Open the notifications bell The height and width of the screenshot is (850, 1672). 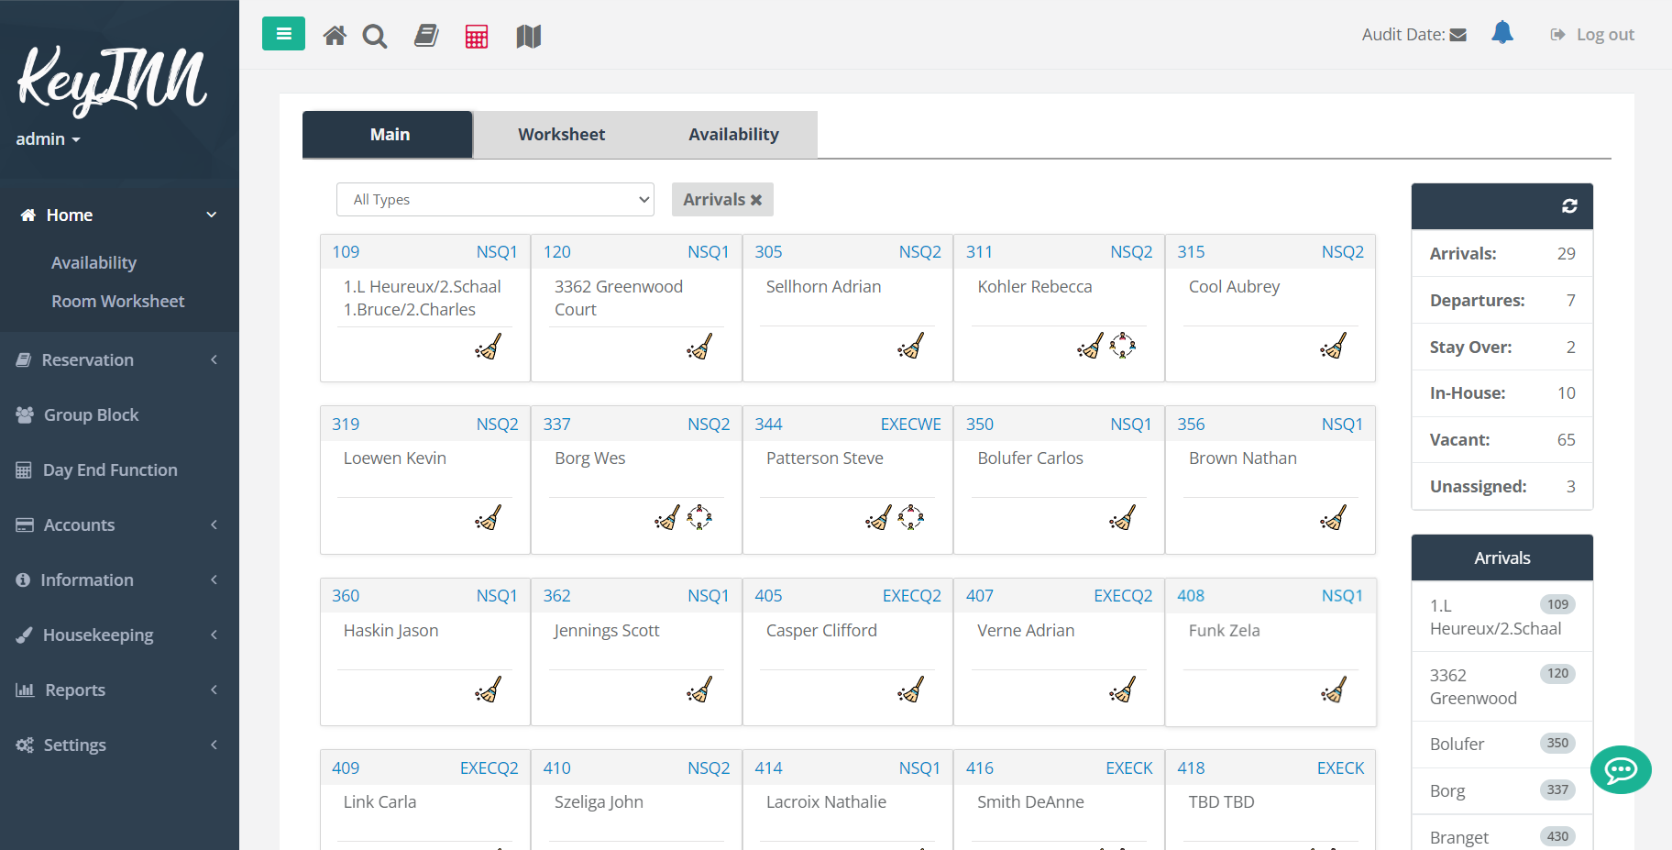coord(1502,33)
